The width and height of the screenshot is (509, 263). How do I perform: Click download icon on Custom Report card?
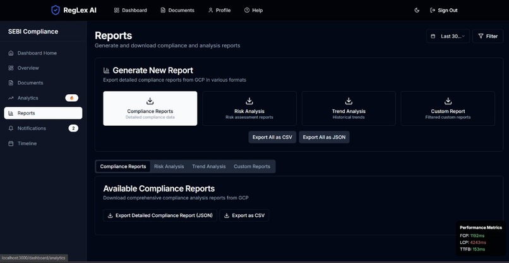point(448,101)
